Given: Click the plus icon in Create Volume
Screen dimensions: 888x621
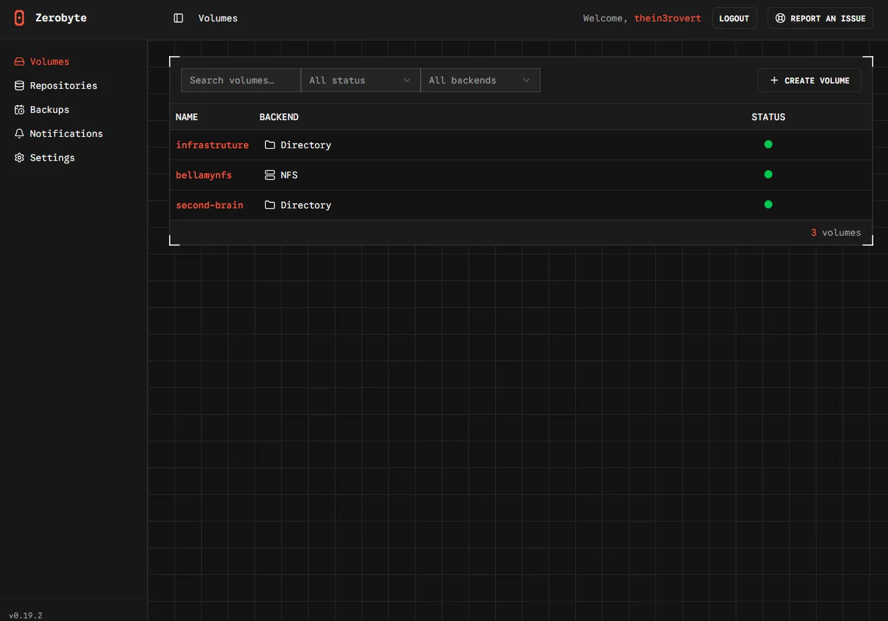Looking at the screenshot, I should point(774,80).
